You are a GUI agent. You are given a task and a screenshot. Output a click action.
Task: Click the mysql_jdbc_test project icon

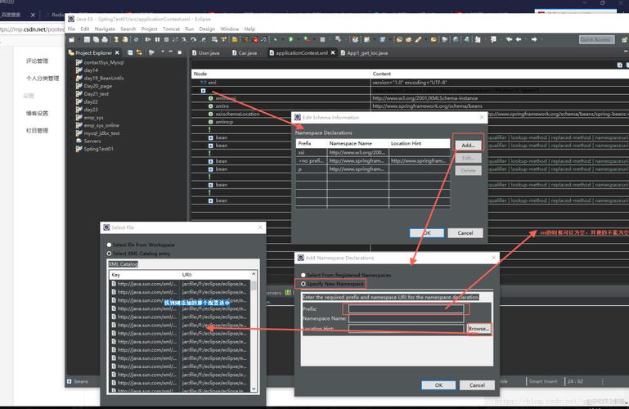[79, 133]
